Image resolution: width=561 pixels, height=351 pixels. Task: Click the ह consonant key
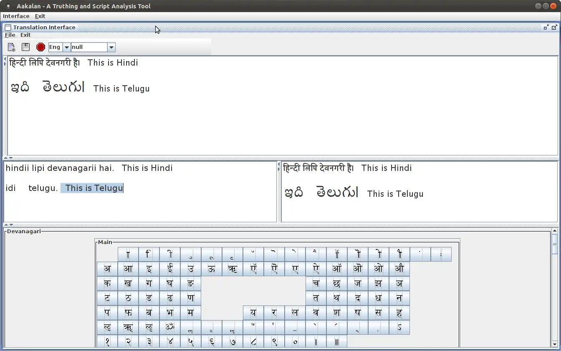pos(399,313)
